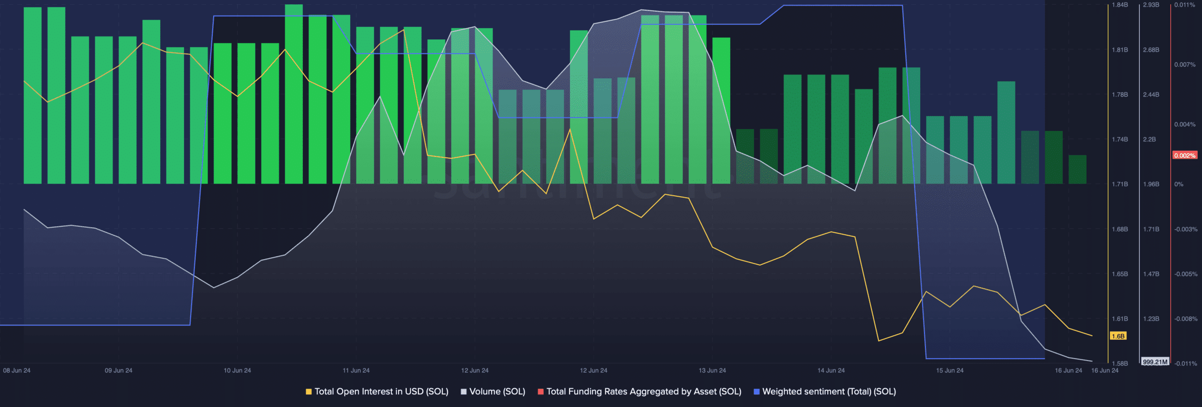Click the 1.47B volume axis label
The height and width of the screenshot is (407, 1202).
1151,274
